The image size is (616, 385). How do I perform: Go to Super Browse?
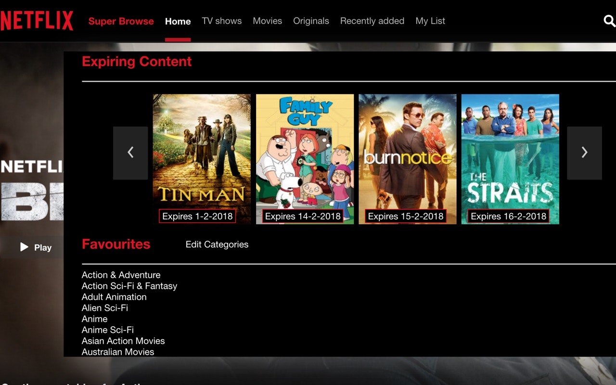pos(121,21)
